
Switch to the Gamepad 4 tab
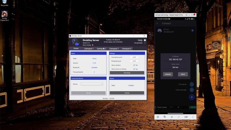click(126, 48)
